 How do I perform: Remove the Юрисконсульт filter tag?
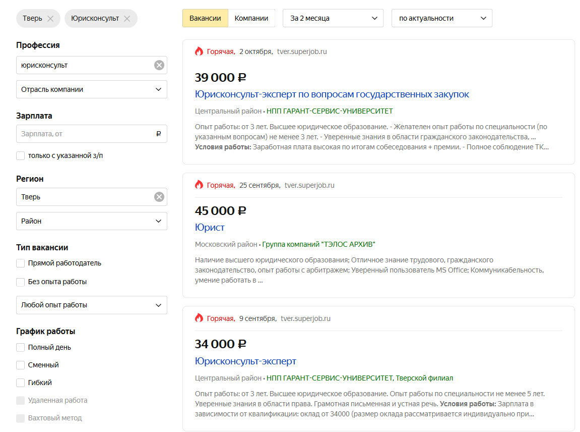coord(127,19)
